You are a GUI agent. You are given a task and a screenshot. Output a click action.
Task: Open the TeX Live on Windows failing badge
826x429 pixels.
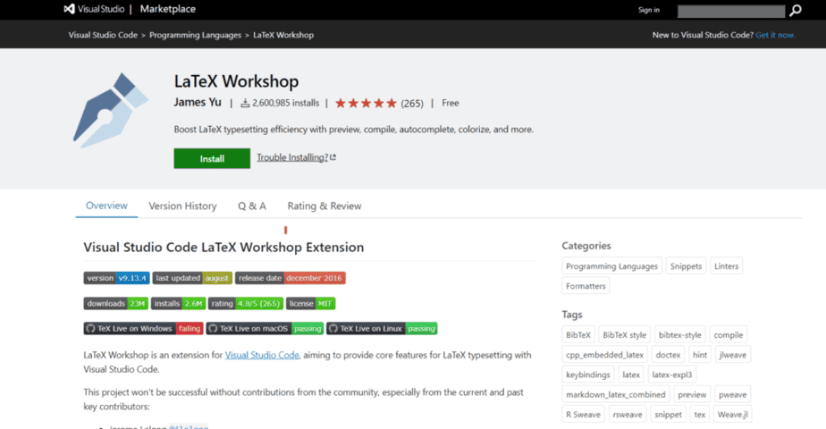[143, 329]
